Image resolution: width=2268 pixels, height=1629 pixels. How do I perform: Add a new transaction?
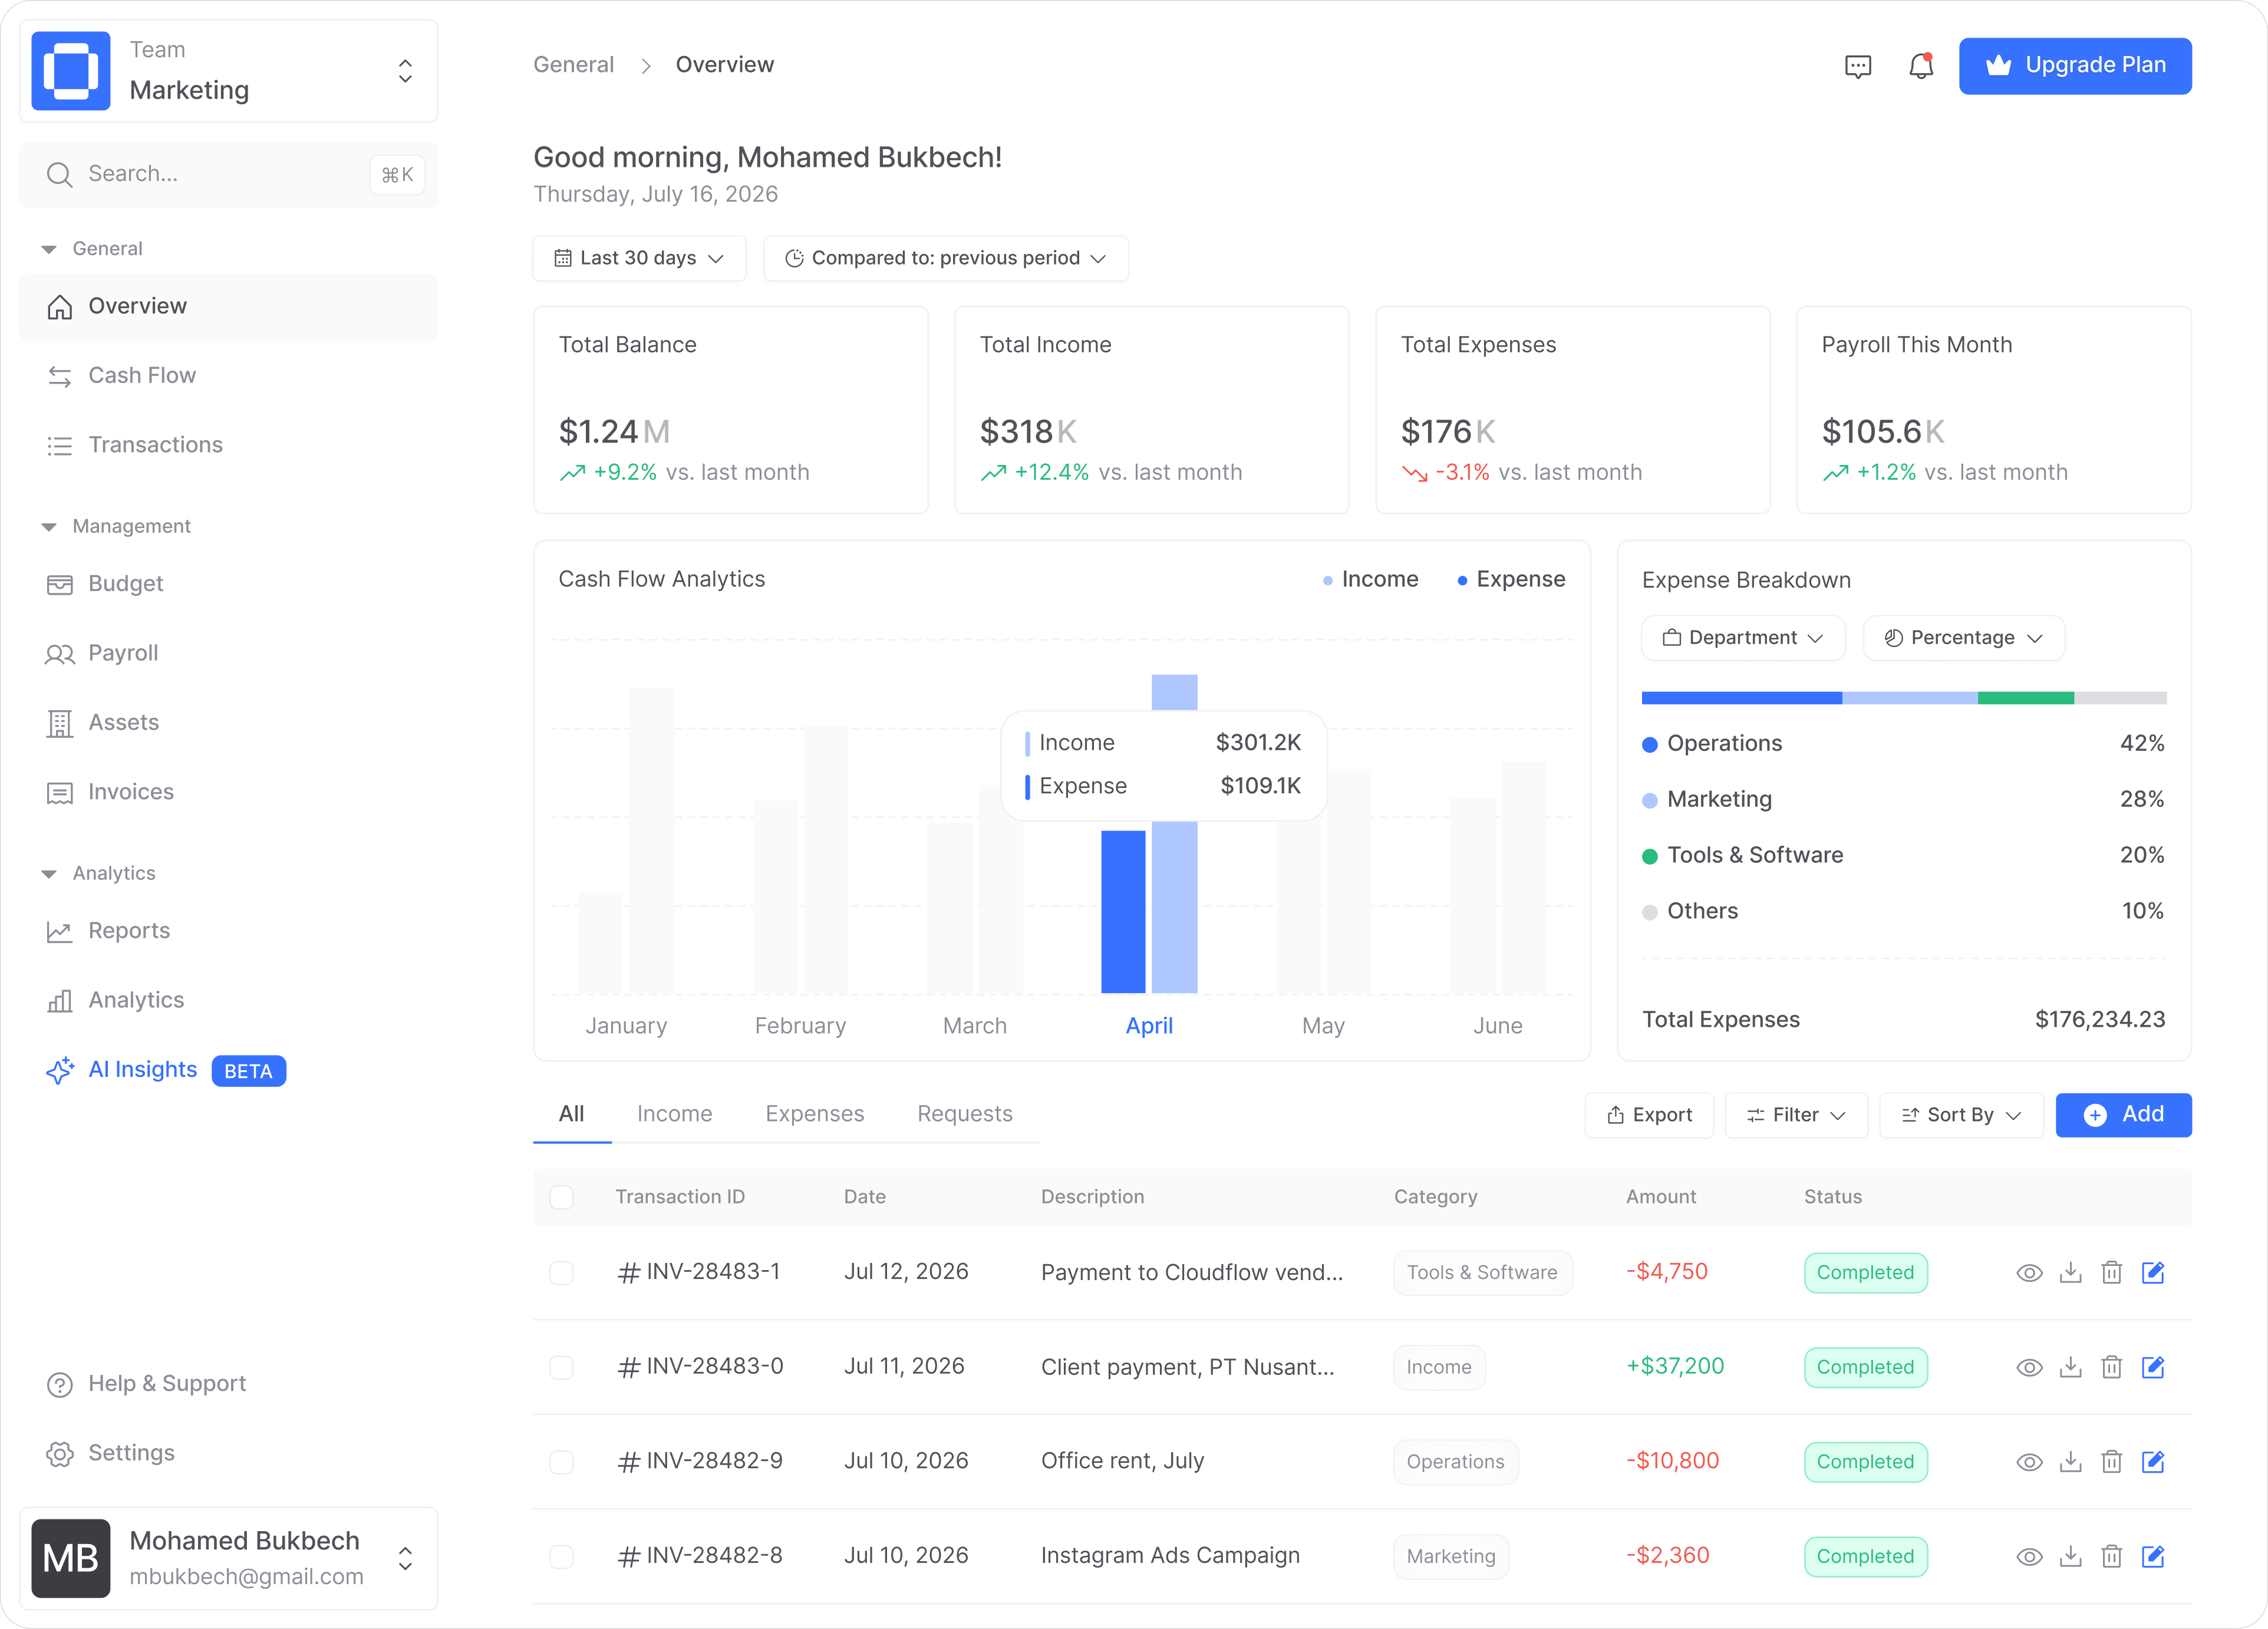[x=2123, y=1115]
